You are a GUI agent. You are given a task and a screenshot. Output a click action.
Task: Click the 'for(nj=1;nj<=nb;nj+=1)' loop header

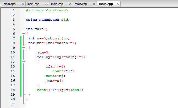[x=61, y=57]
